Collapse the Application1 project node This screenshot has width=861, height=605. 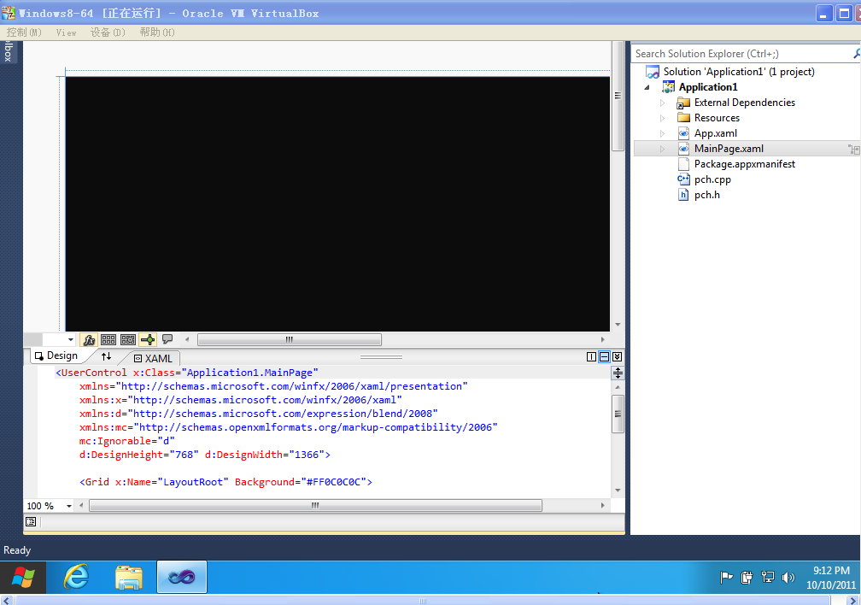click(x=647, y=87)
